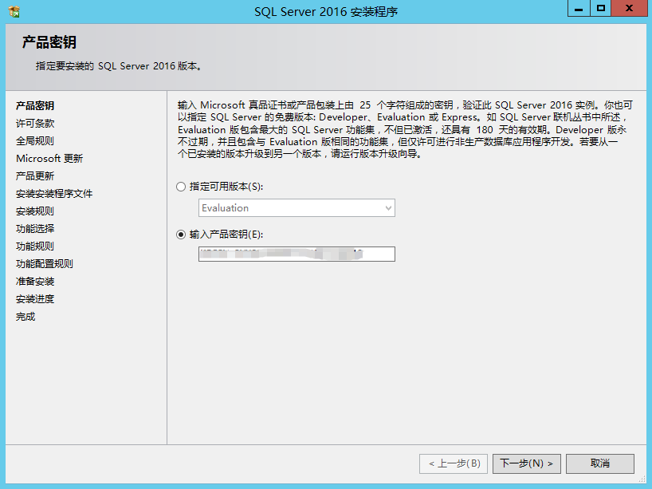Select 产品更新 step in the sidebar

pyautogui.click(x=35, y=176)
